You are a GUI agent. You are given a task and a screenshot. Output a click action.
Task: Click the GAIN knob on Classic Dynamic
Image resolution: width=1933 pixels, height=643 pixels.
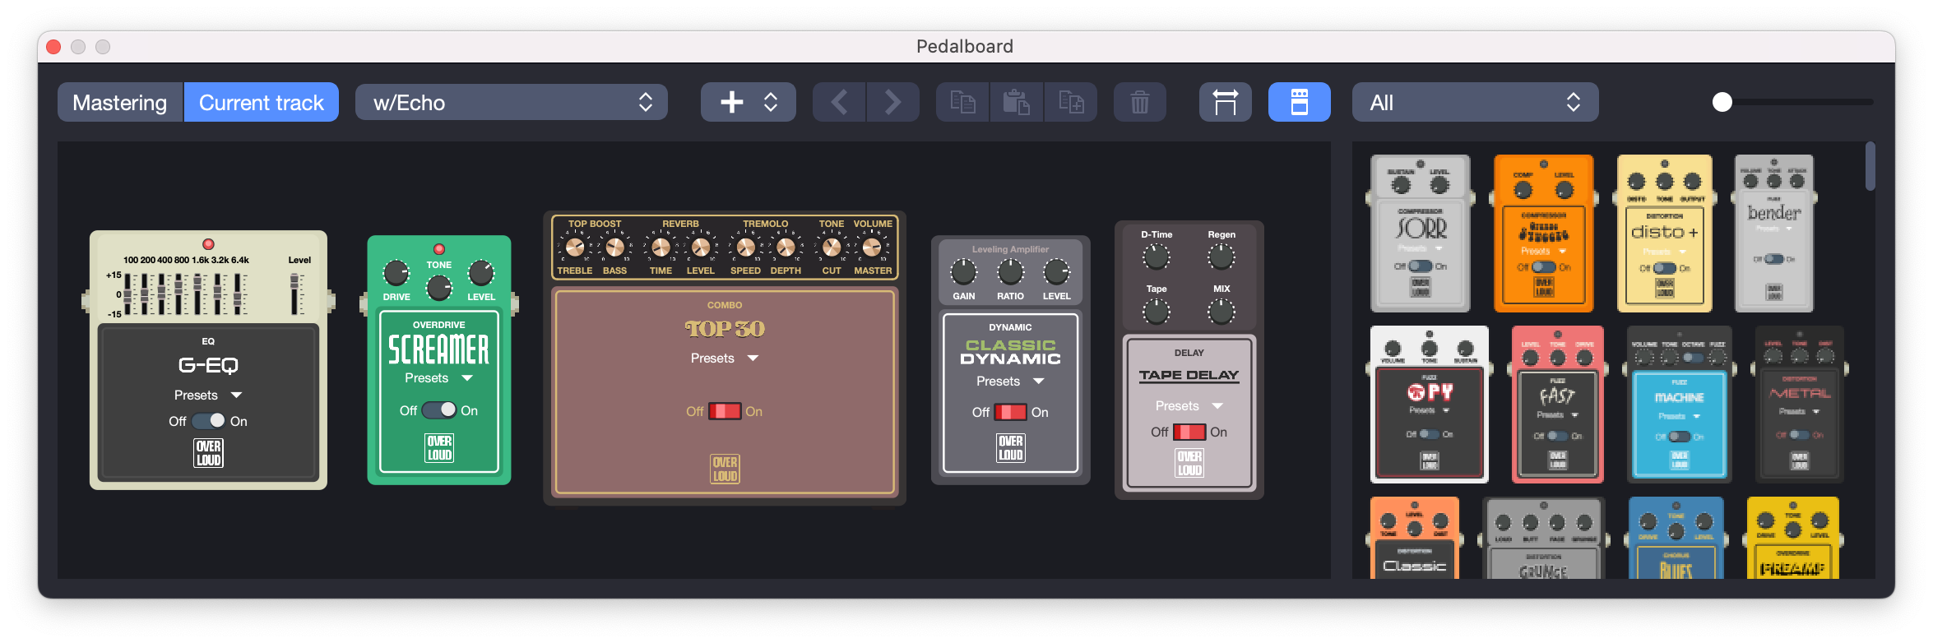[963, 271]
